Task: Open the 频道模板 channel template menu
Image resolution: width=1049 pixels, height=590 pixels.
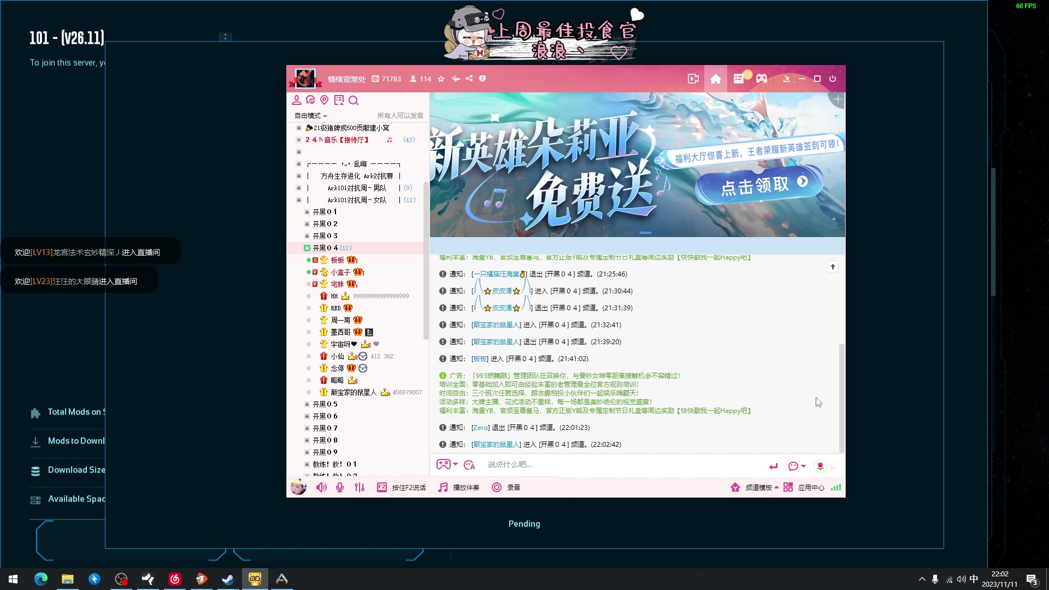Action: 755,487
